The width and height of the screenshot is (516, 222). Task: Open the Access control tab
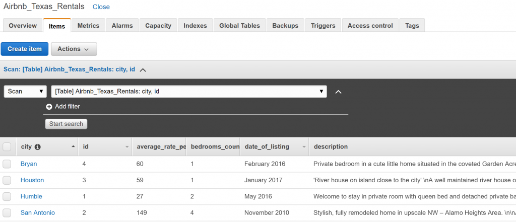[370, 26]
